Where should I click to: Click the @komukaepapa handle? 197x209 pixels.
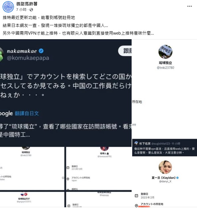pos(28,58)
